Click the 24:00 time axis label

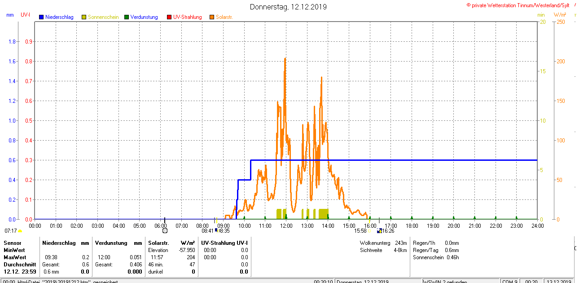[537, 226]
